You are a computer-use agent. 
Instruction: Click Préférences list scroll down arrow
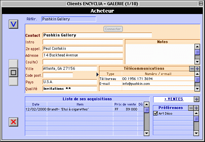(196, 133)
